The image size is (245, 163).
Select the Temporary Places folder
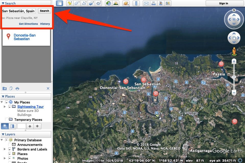[28, 120]
